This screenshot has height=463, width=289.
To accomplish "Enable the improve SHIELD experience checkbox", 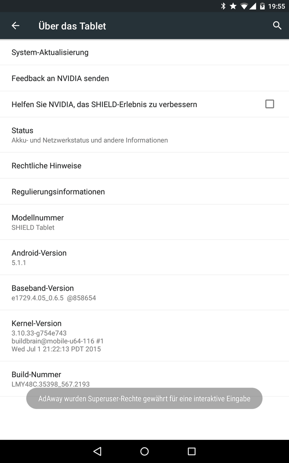I will [x=270, y=104].
